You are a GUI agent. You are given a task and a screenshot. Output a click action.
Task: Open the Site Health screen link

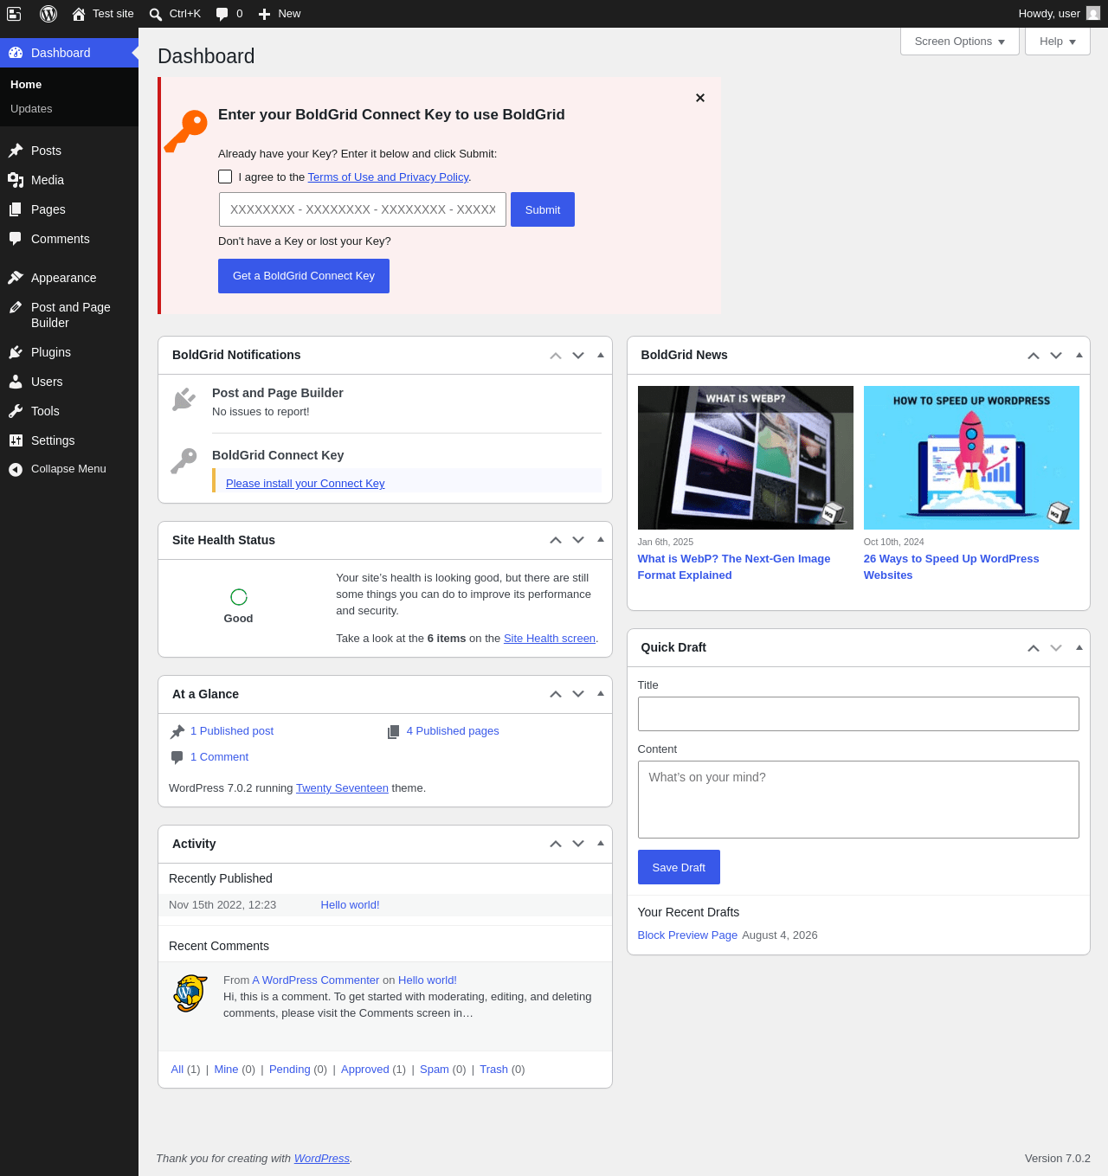coord(550,639)
